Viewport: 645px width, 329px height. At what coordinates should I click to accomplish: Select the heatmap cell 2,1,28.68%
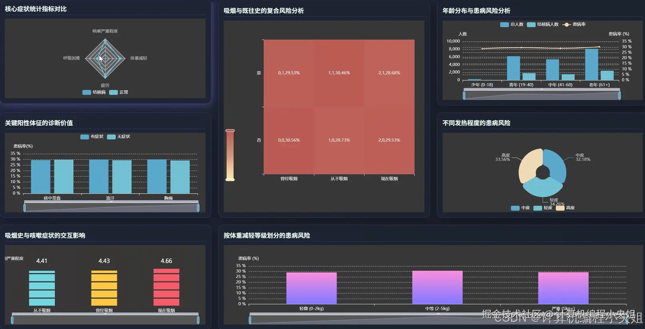[x=389, y=73]
